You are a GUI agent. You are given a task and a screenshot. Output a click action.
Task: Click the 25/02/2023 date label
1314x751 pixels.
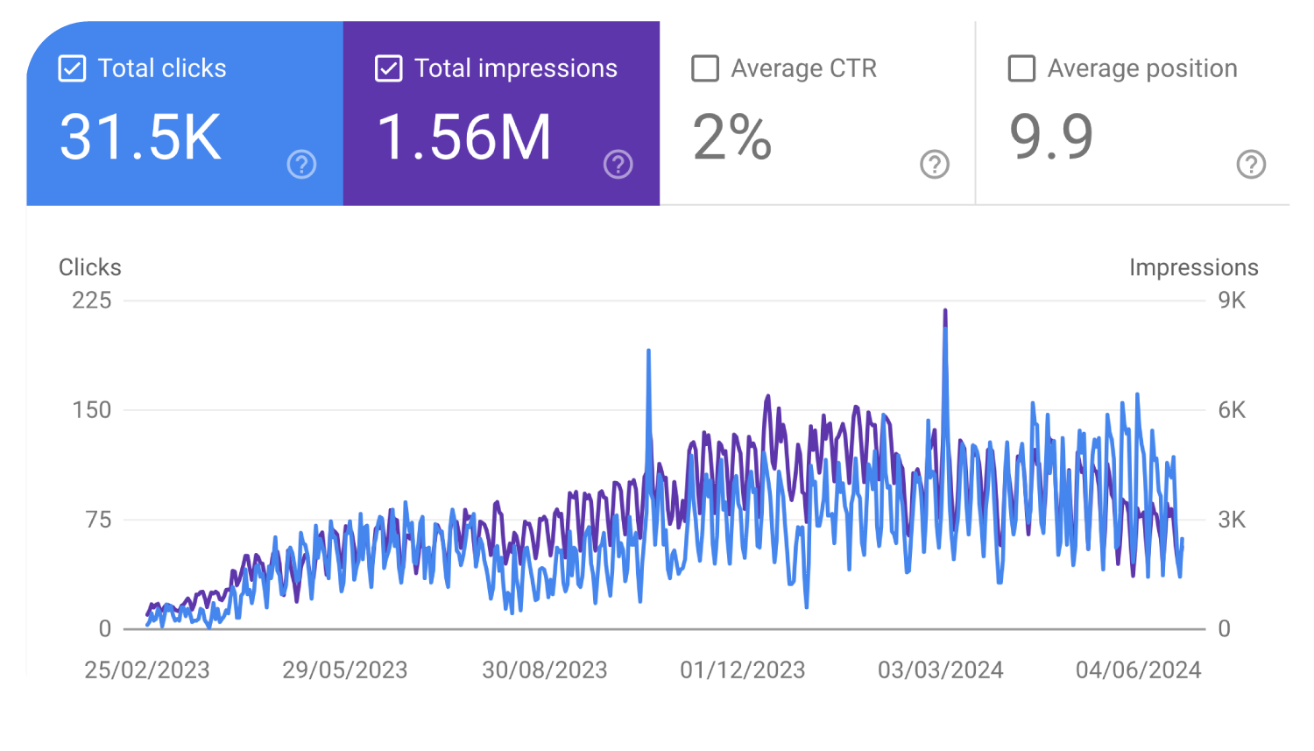(x=147, y=670)
